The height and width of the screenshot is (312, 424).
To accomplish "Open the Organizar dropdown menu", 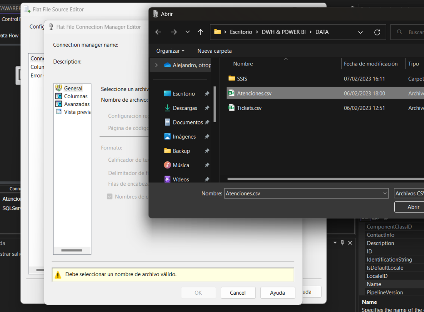I will click(x=170, y=51).
